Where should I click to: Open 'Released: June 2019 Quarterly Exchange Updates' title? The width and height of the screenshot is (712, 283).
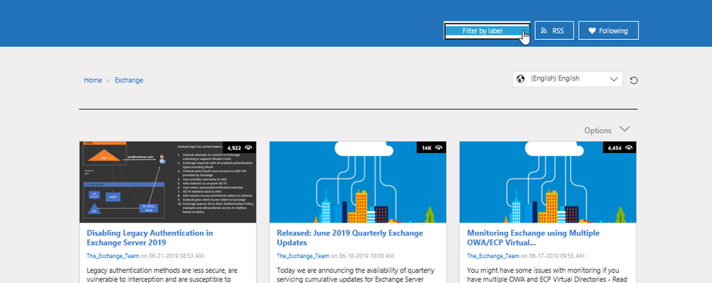tap(350, 237)
